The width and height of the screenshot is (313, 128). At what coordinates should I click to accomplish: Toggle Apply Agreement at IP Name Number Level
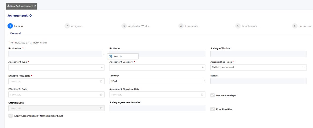coord(10,116)
